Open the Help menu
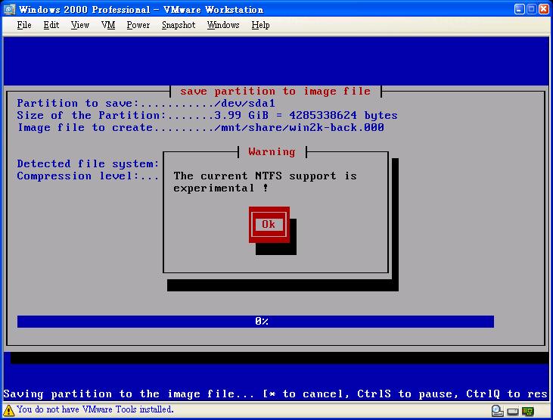 (261, 25)
